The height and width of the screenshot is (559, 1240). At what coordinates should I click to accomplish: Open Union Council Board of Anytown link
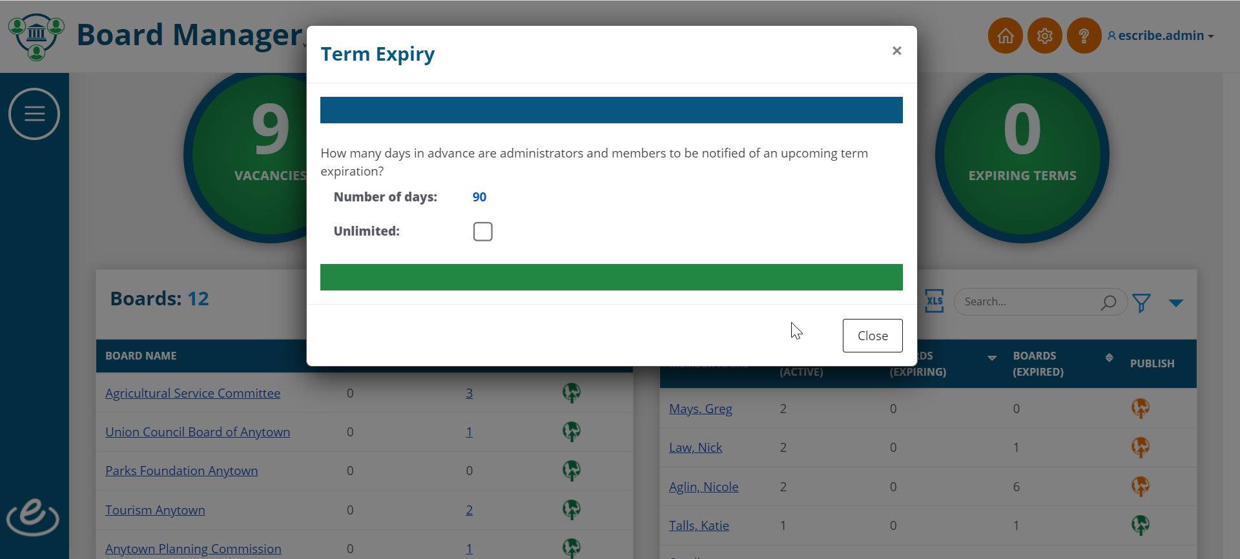[x=198, y=432]
